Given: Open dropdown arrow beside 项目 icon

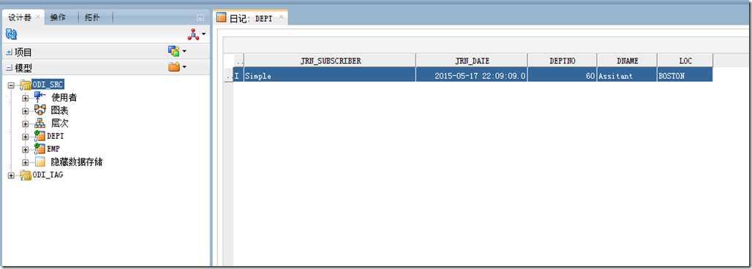Looking at the screenshot, I should click(184, 51).
